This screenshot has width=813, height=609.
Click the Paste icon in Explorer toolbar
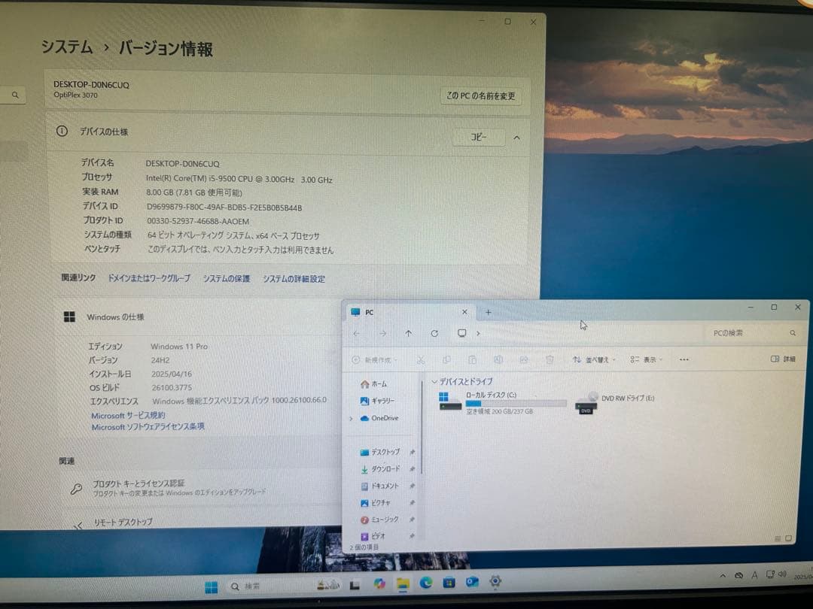(x=472, y=359)
